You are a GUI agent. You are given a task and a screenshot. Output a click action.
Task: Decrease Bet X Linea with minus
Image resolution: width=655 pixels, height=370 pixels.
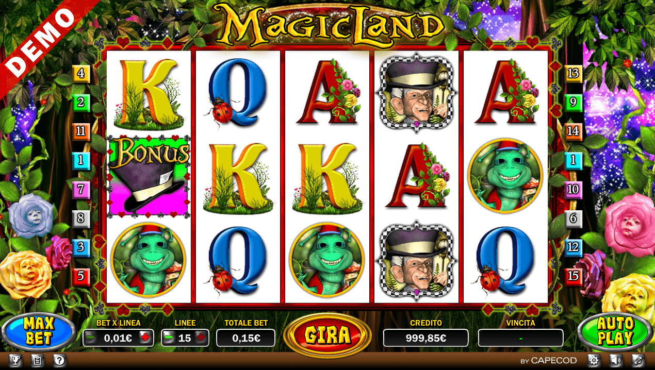[x=90, y=338]
